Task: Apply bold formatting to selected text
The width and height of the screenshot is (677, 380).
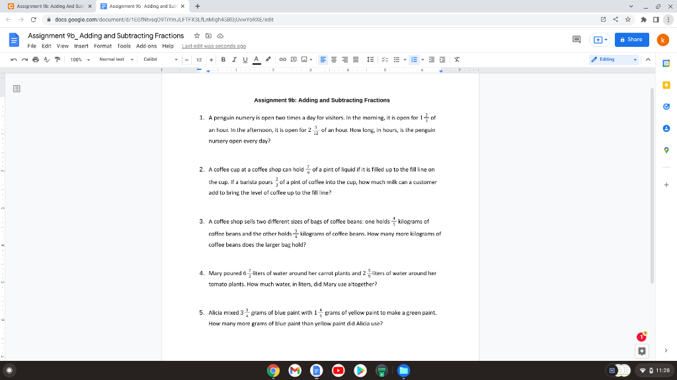Action: click(x=222, y=59)
